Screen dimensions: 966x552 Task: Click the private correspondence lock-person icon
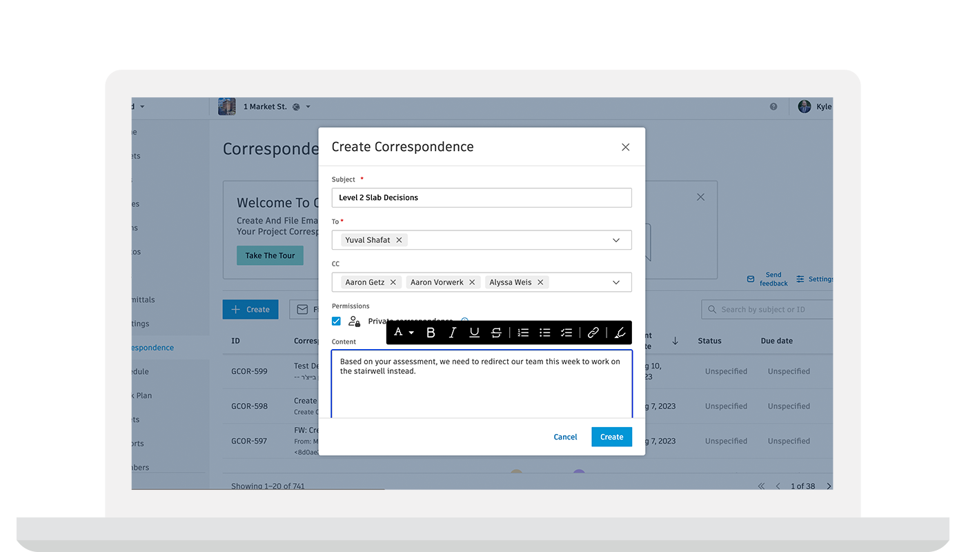point(354,321)
